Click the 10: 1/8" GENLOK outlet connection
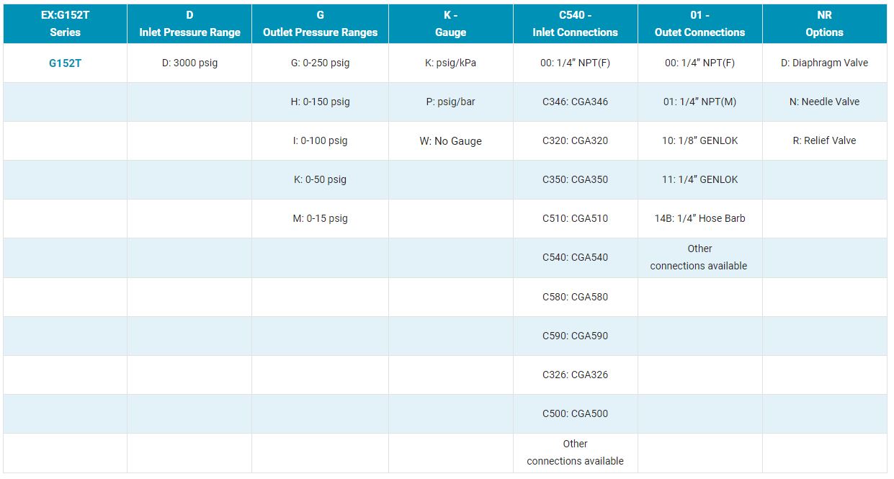Screen dimensions: 894x479 click(x=699, y=141)
